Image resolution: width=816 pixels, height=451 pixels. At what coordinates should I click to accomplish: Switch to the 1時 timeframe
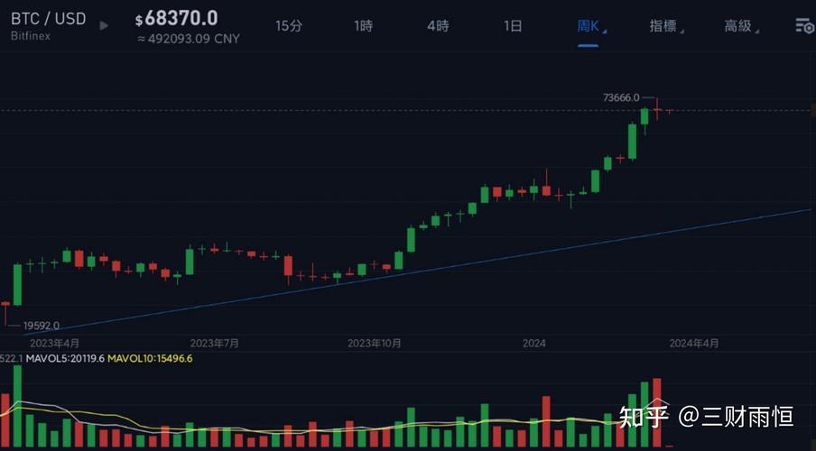(364, 26)
